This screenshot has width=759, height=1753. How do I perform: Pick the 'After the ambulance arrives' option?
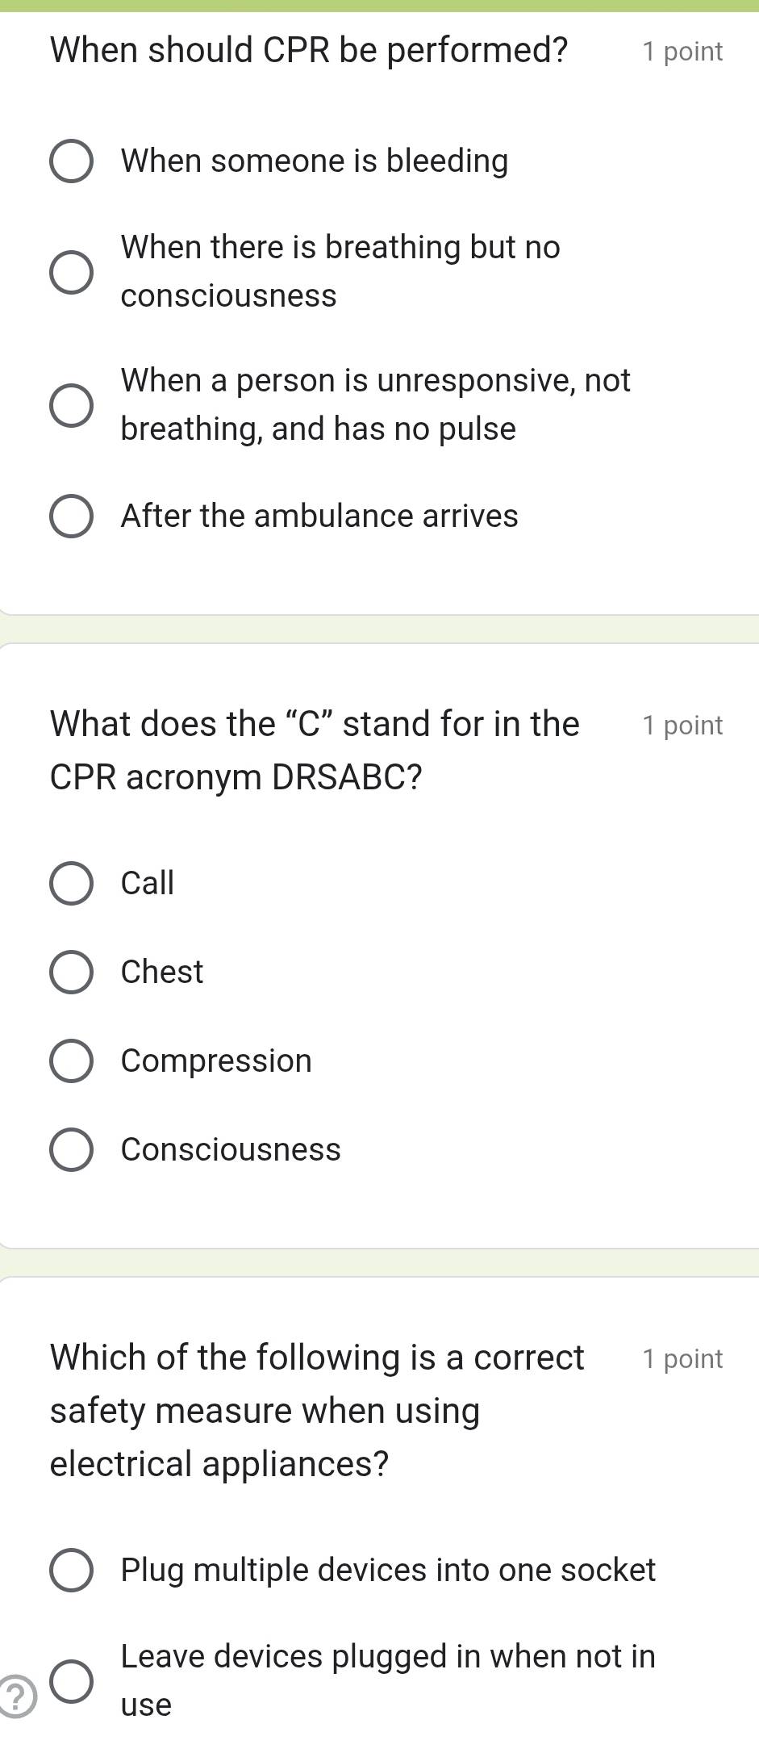click(x=71, y=517)
